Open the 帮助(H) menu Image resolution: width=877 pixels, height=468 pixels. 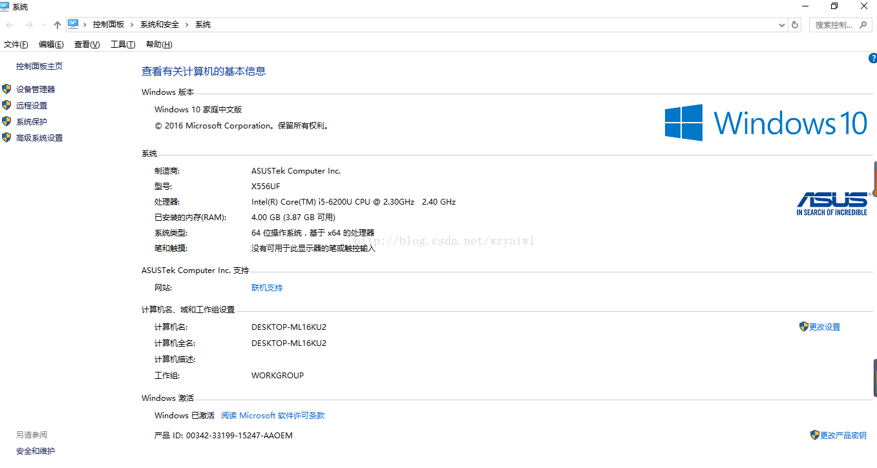pyautogui.click(x=159, y=45)
